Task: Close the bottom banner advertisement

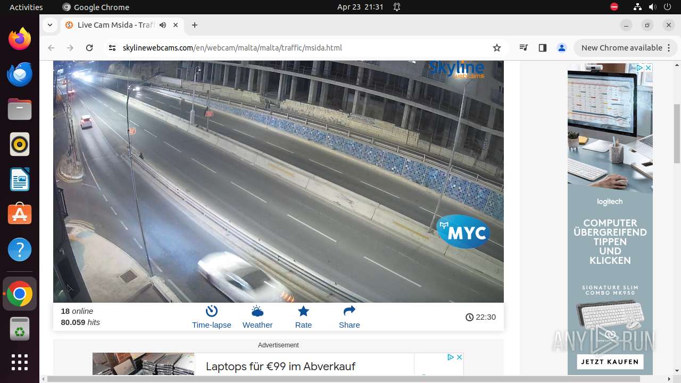Action: click(459, 357)
